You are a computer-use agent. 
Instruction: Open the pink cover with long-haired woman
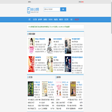(31, 46)
